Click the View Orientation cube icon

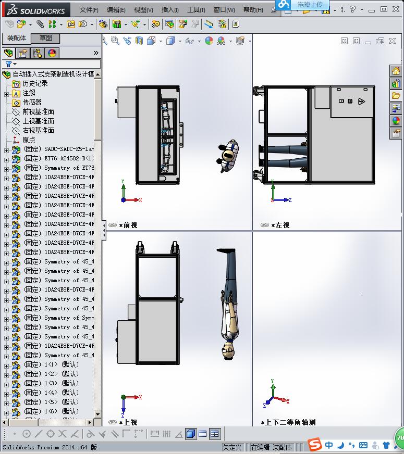click(151, 41)
